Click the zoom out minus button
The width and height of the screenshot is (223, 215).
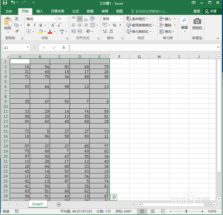tap(171, 211)
